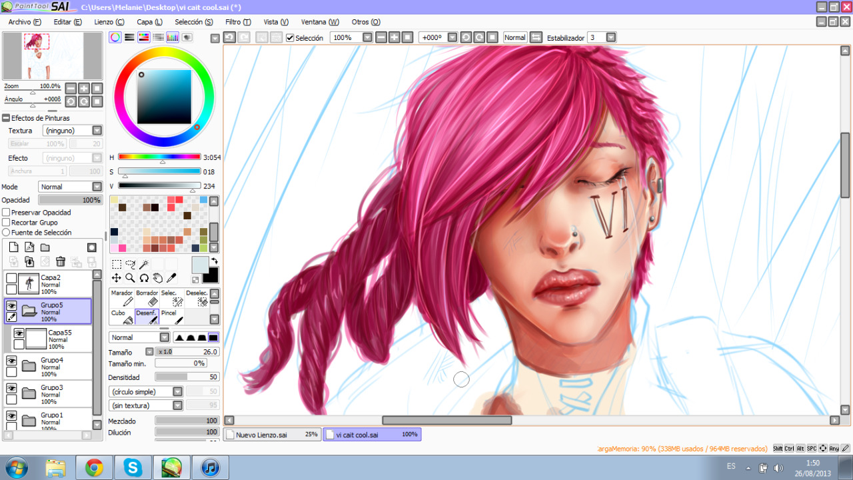Image resolution: width=853 pixels, height=480 pixels.
Task: Select Fuente de Selección radio option
Action: coord(6,233)
